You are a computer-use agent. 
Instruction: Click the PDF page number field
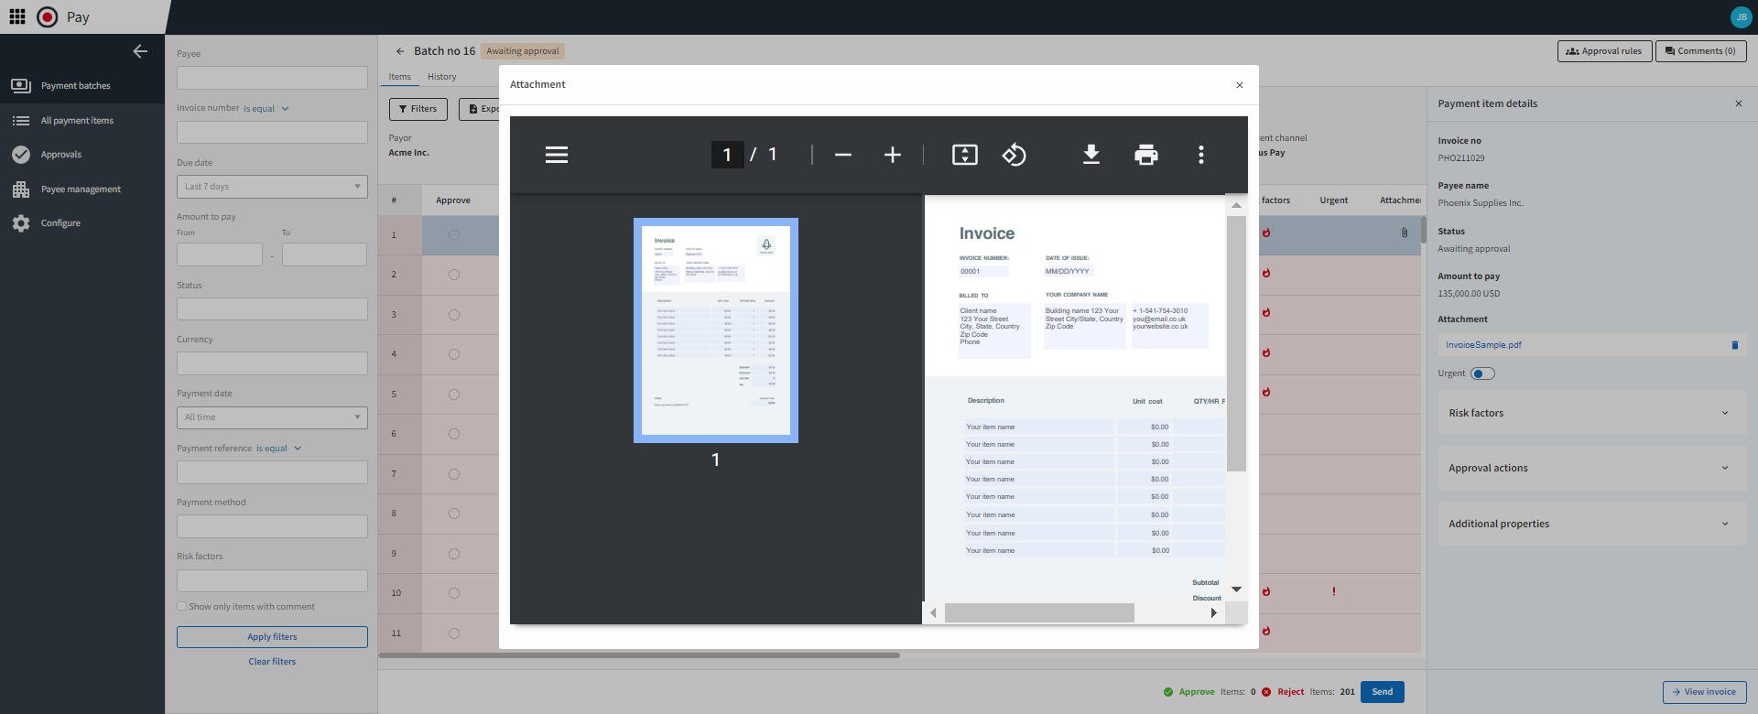click(727, 155)
